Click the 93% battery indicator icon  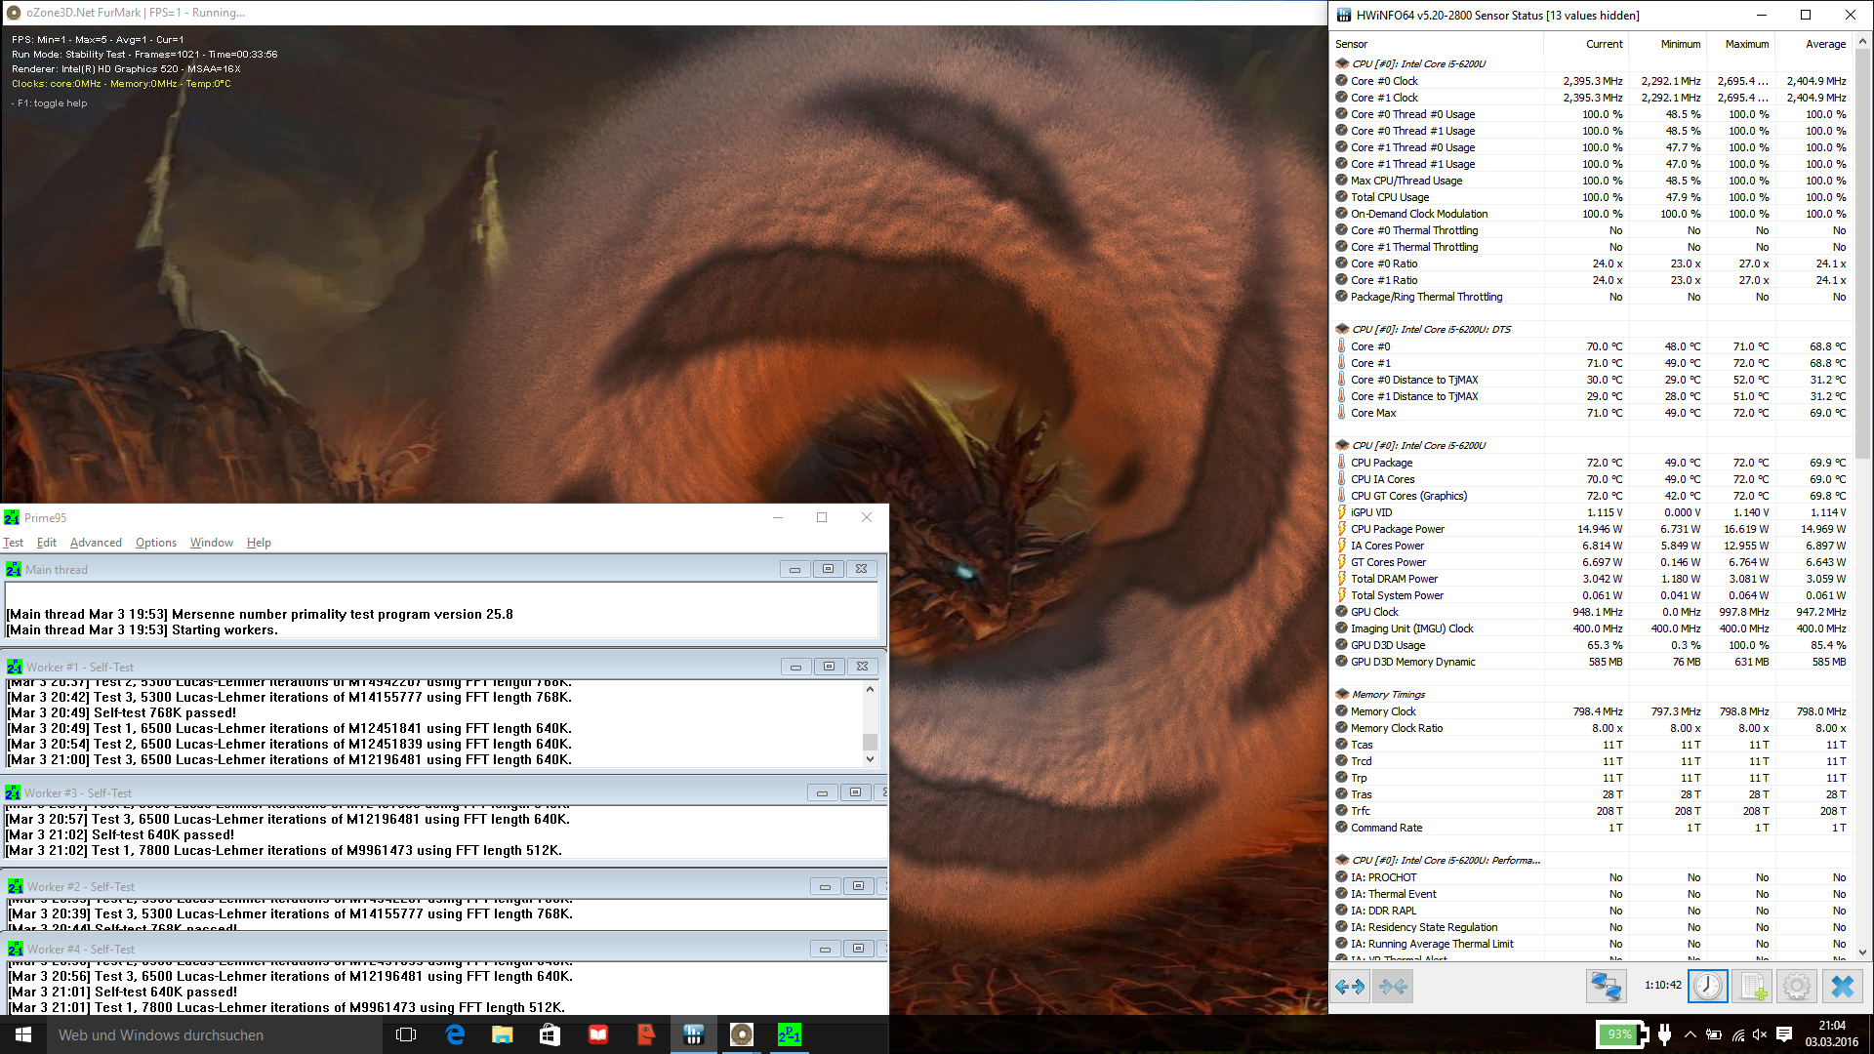1622,1034
